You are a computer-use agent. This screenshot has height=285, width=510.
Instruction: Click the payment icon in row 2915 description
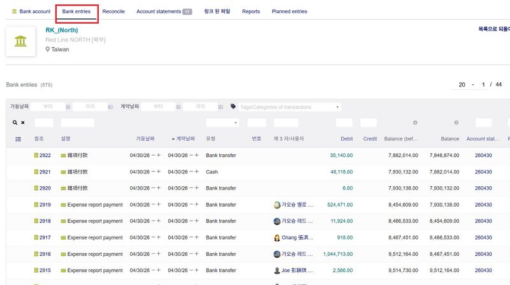pos(63,271)
